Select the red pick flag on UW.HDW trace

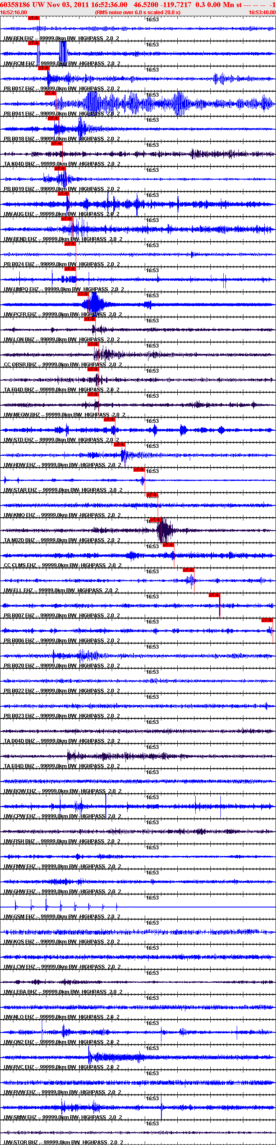[x=120, y=445]
